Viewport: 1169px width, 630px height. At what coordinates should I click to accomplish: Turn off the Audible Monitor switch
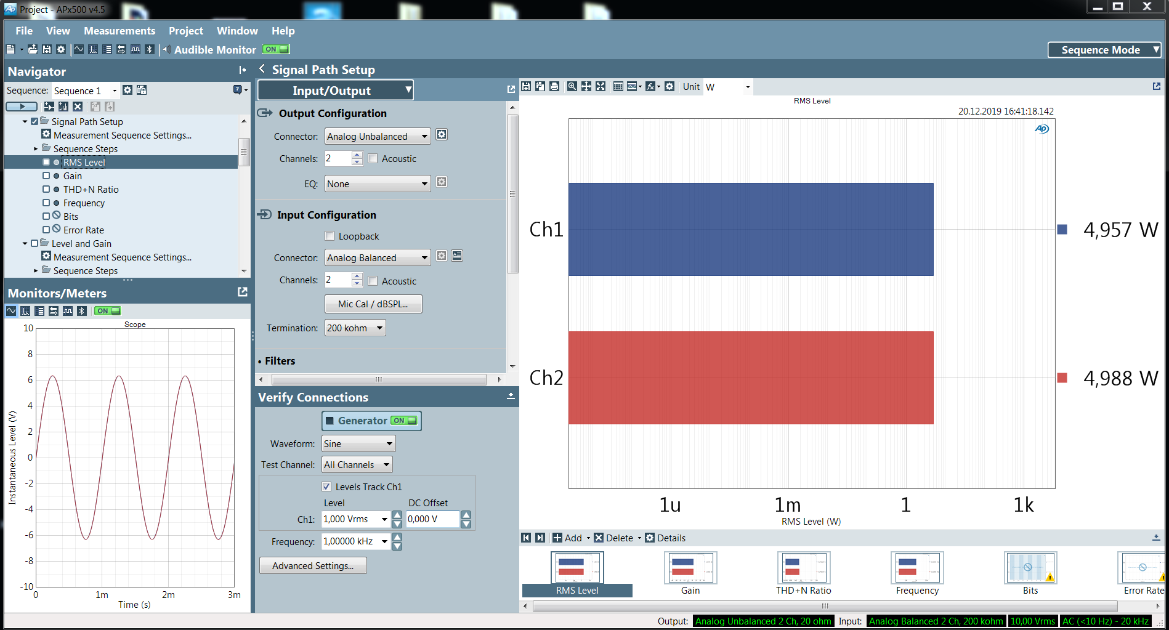(x=276, y=49)
